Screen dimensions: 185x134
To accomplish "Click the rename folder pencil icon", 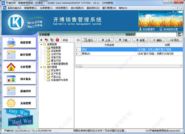I will (52, 40).
